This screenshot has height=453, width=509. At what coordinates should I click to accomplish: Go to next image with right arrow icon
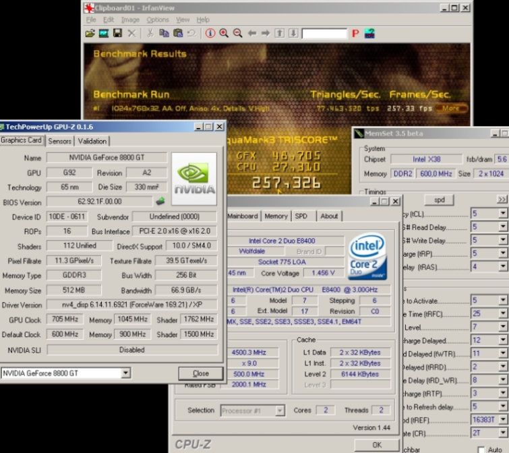pos(266,33)
